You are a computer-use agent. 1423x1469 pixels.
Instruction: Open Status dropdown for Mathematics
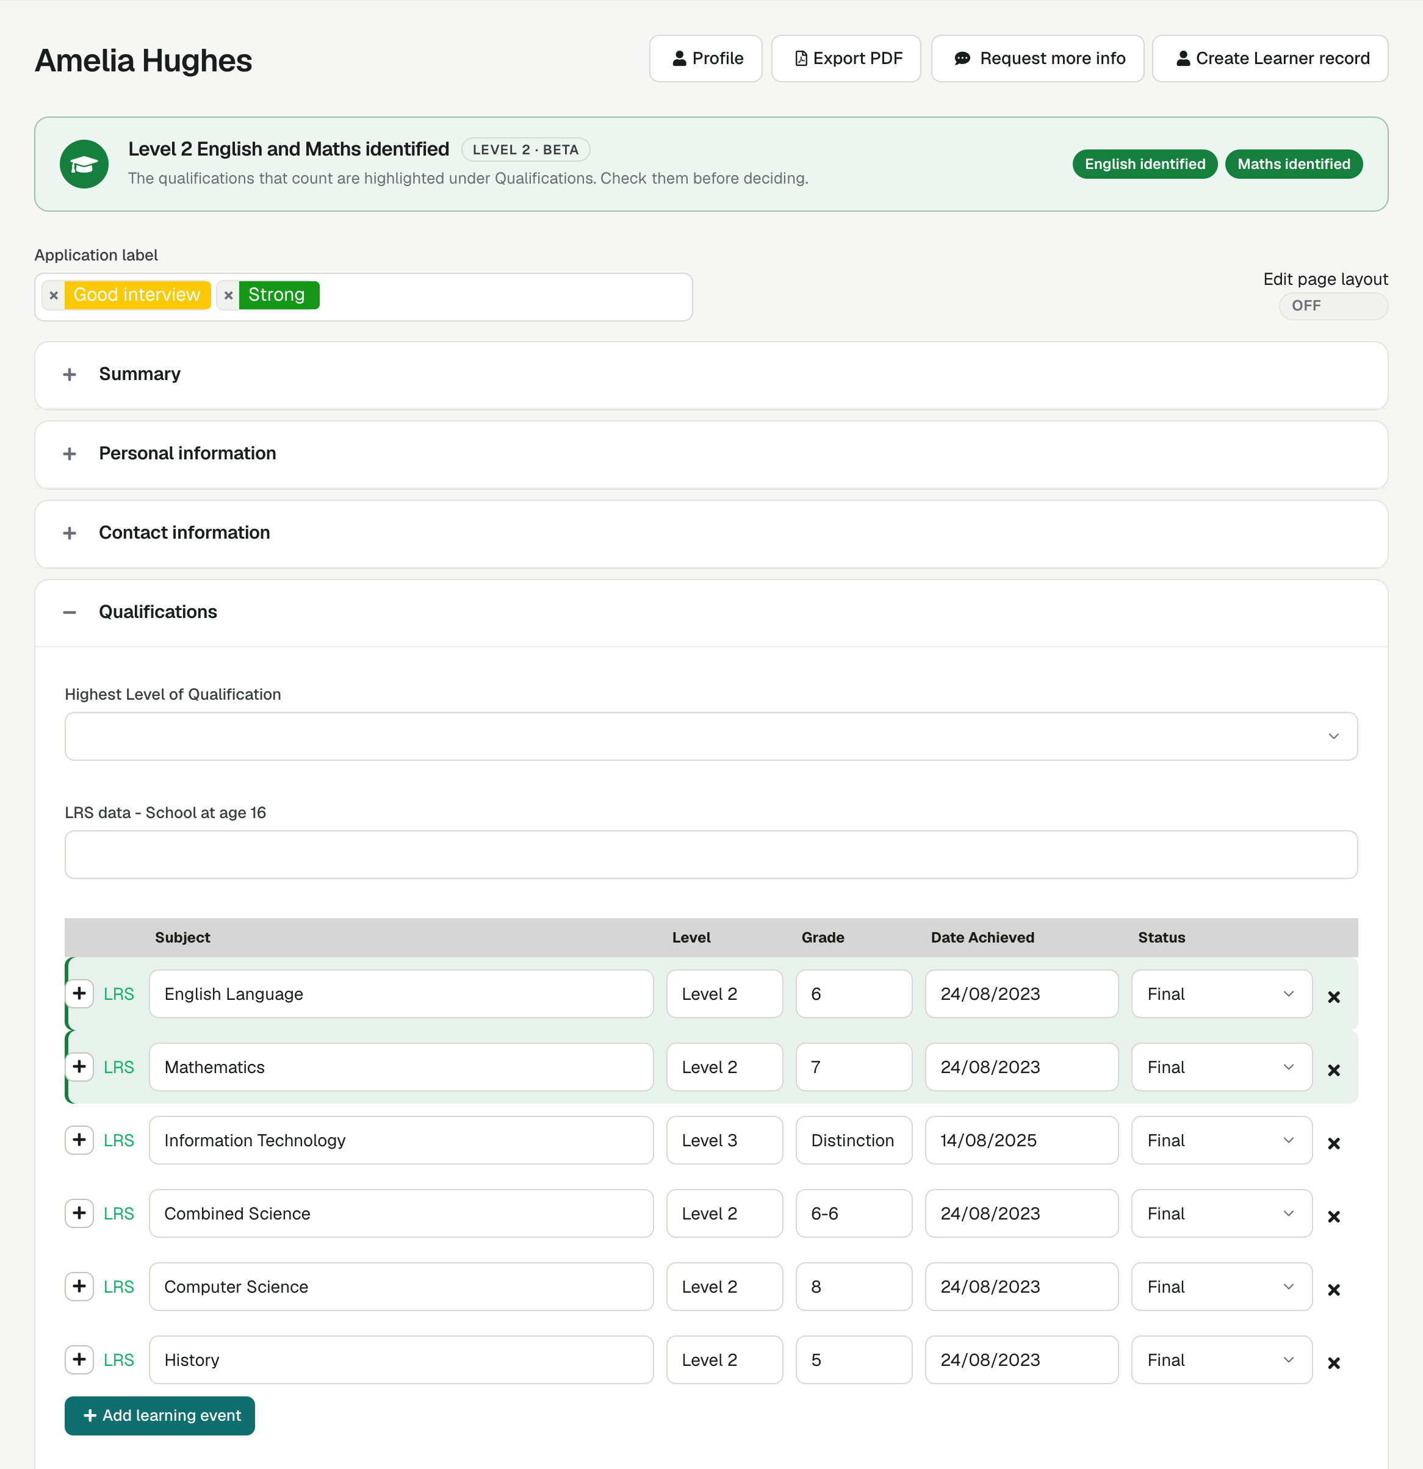1221,1066
